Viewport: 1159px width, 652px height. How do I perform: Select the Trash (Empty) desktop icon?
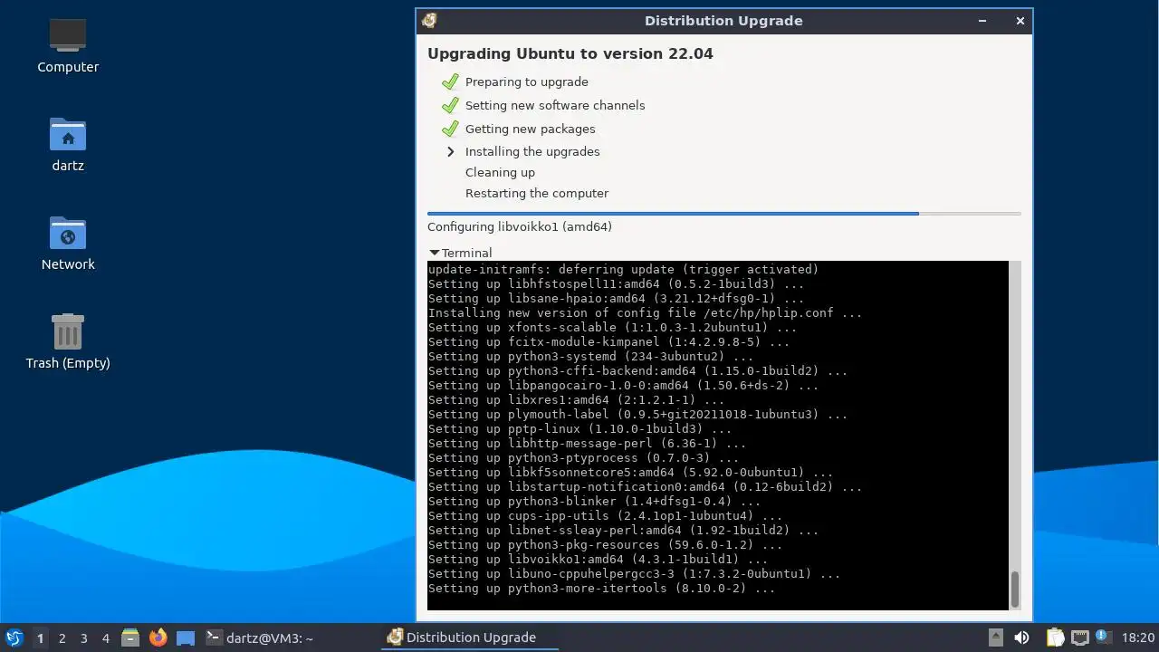click(68, 341)
